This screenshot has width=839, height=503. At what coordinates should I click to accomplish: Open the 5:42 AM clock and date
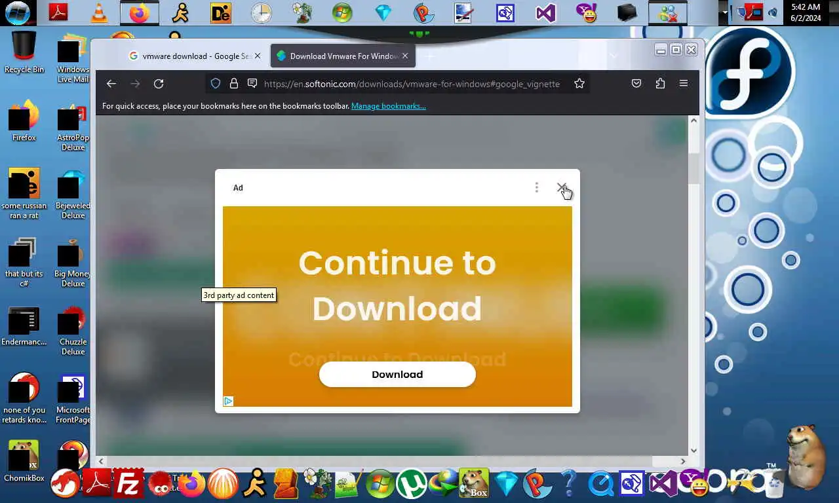point(806,12)
